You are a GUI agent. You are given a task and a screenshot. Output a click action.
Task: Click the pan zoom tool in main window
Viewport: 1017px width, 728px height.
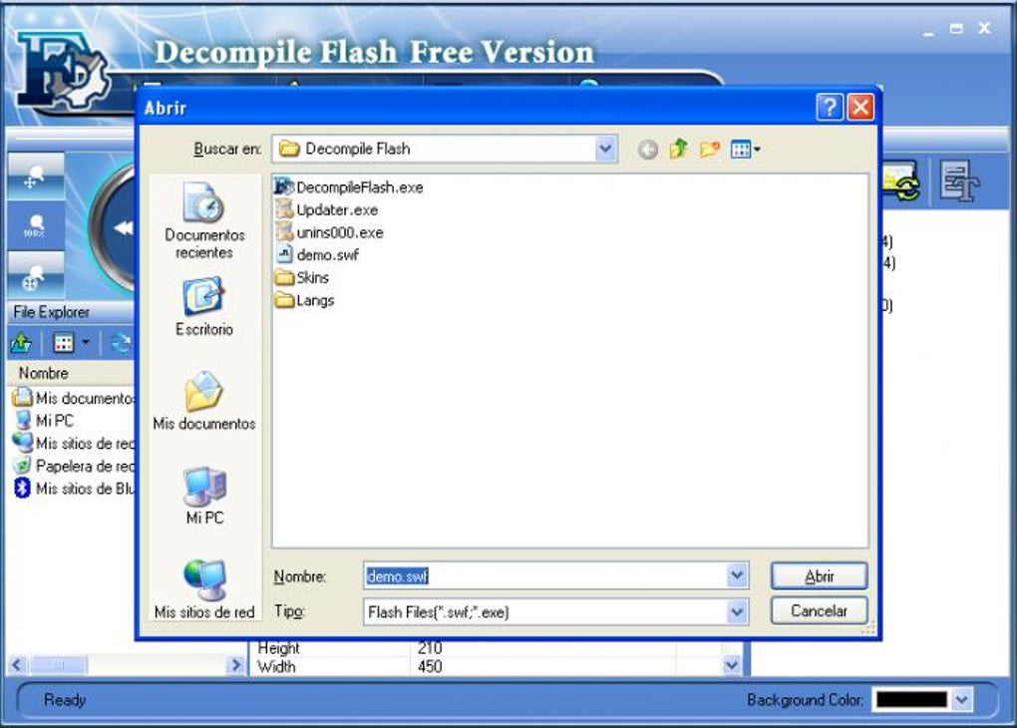(x=35, y=177)
